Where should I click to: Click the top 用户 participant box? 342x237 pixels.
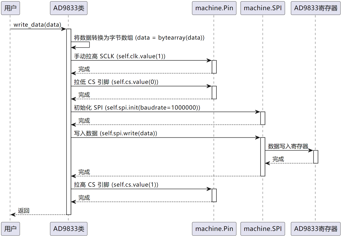click(10, 8)
